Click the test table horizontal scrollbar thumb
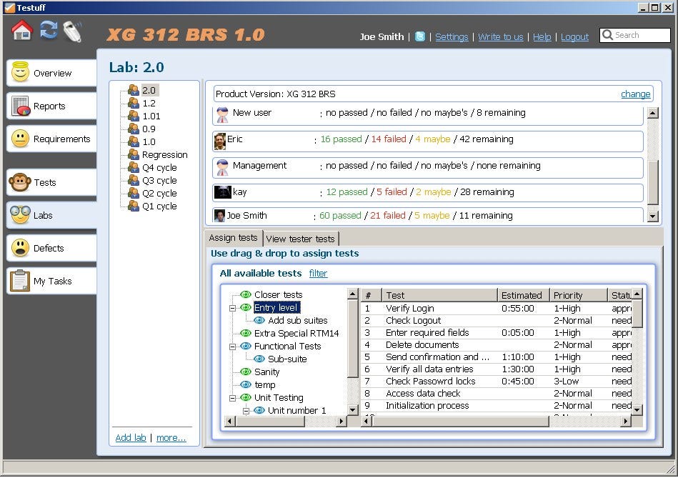This screenshot has width=678, height=478. [461, 421]
